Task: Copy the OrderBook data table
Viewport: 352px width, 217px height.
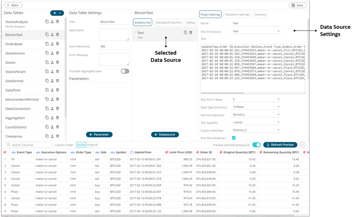Action: pyautogui.click(x=47, y=44)
